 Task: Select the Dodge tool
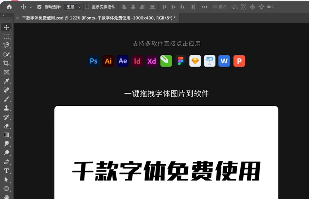click(6, 153)
